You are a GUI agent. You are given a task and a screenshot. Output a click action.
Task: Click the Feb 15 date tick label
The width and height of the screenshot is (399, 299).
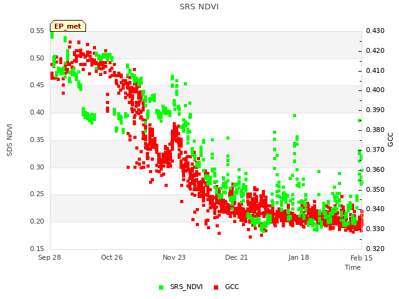[x=362, y=258]
